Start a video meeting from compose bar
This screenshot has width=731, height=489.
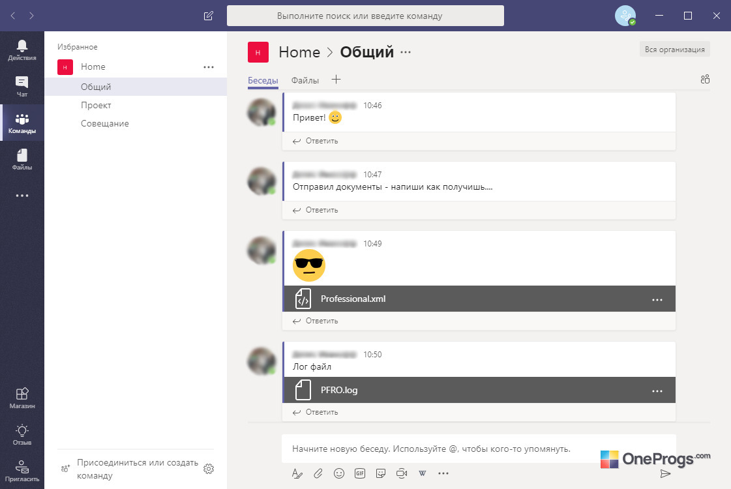click(402, 473)
